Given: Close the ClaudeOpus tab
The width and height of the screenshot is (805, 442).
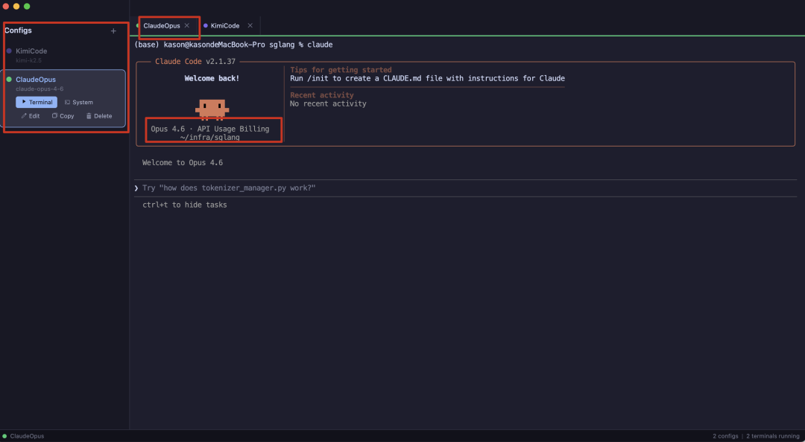Looking at the screenshot, I should pos(187,25).
